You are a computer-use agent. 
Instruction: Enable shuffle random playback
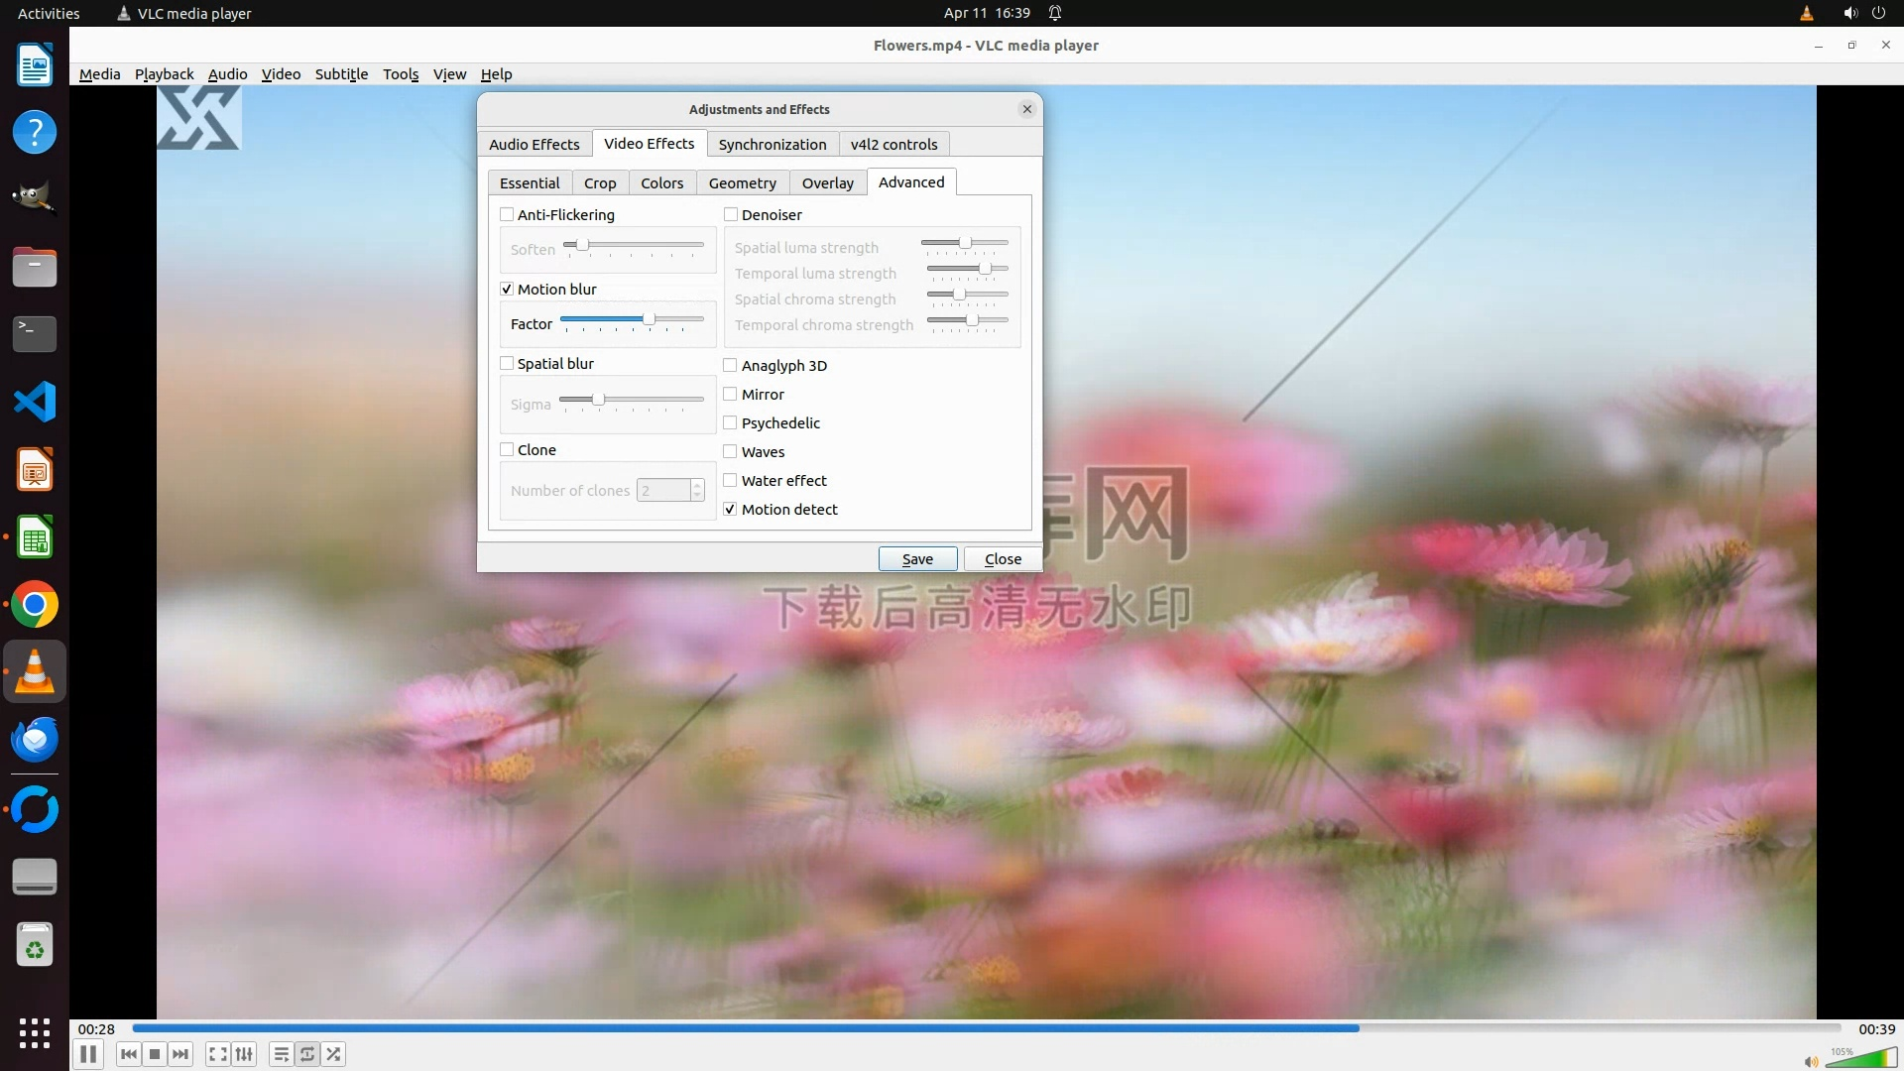334,1054
